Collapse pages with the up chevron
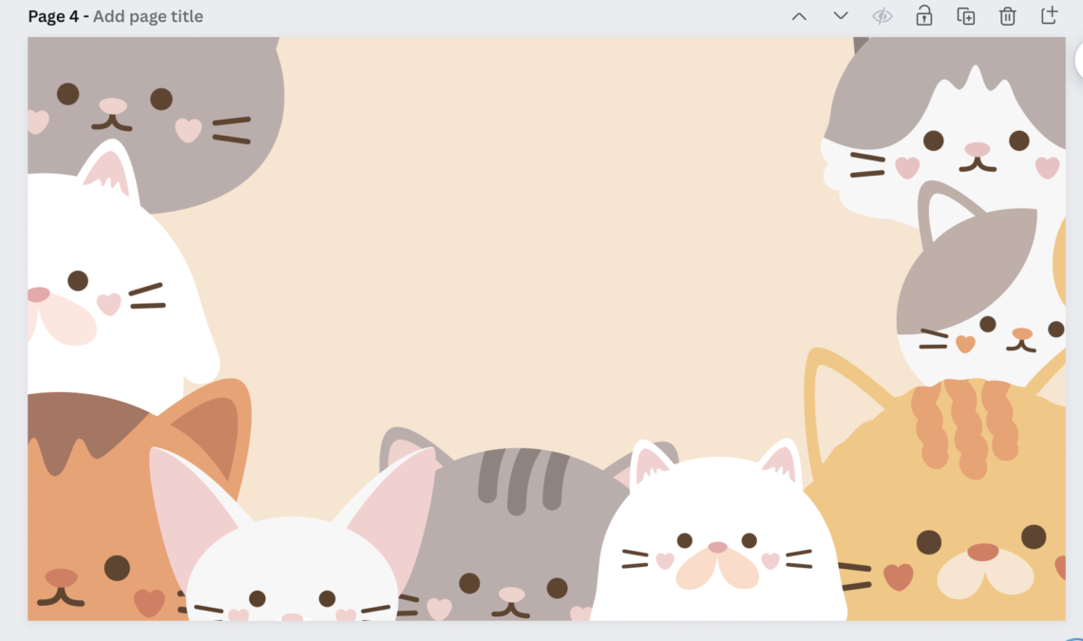 click(799, 15)
